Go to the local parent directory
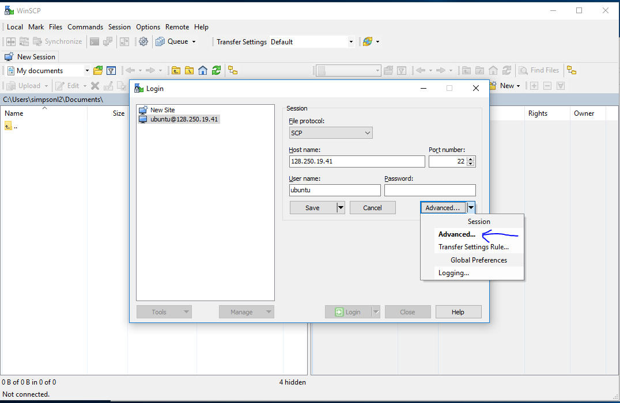 [x=176, y=70]
